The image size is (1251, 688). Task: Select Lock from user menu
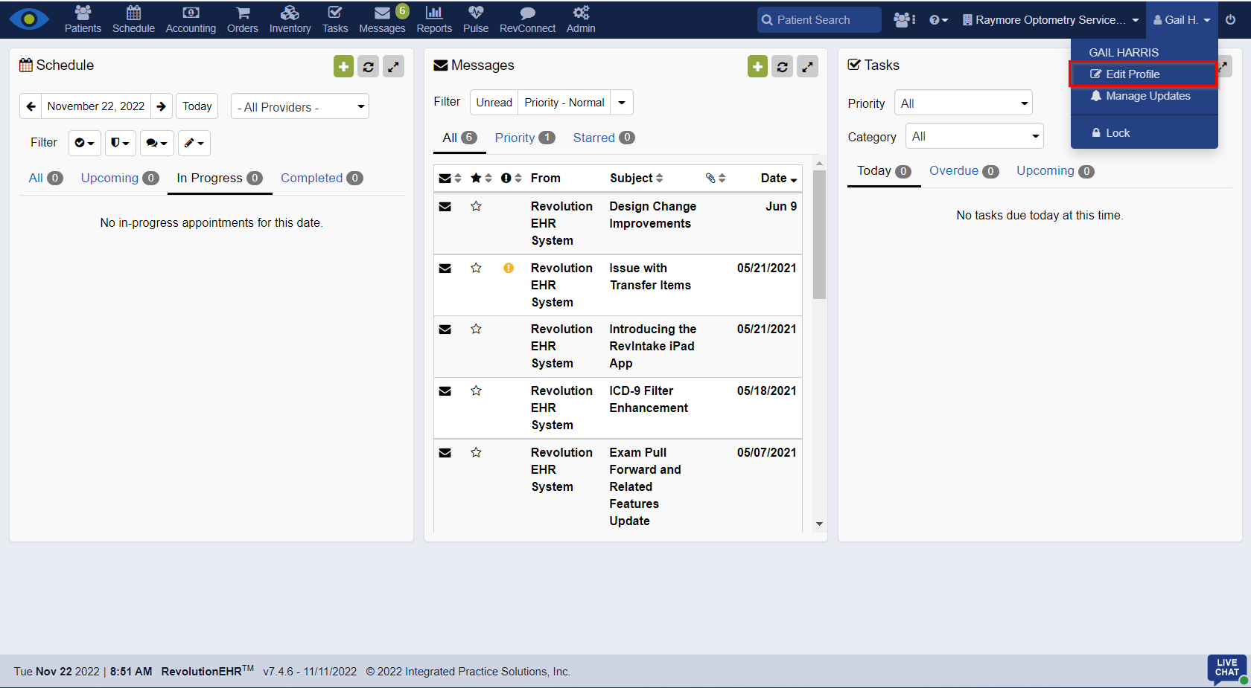click(1144, 133)
